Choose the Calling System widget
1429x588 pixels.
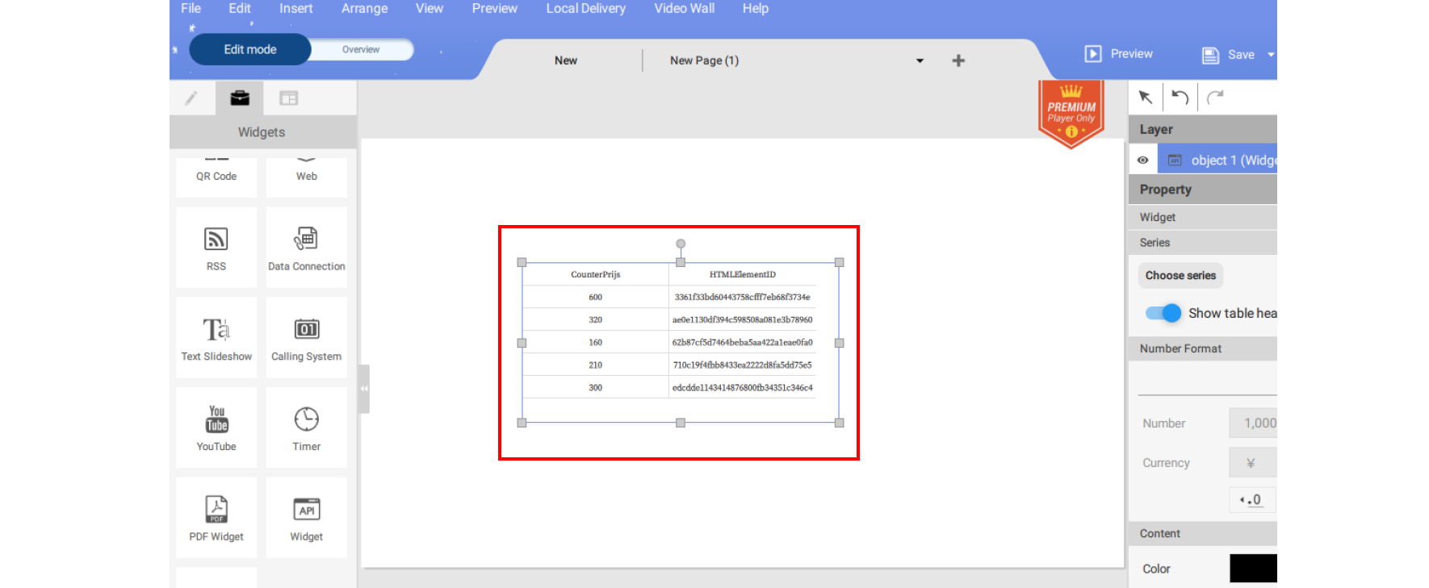(306, 337)
